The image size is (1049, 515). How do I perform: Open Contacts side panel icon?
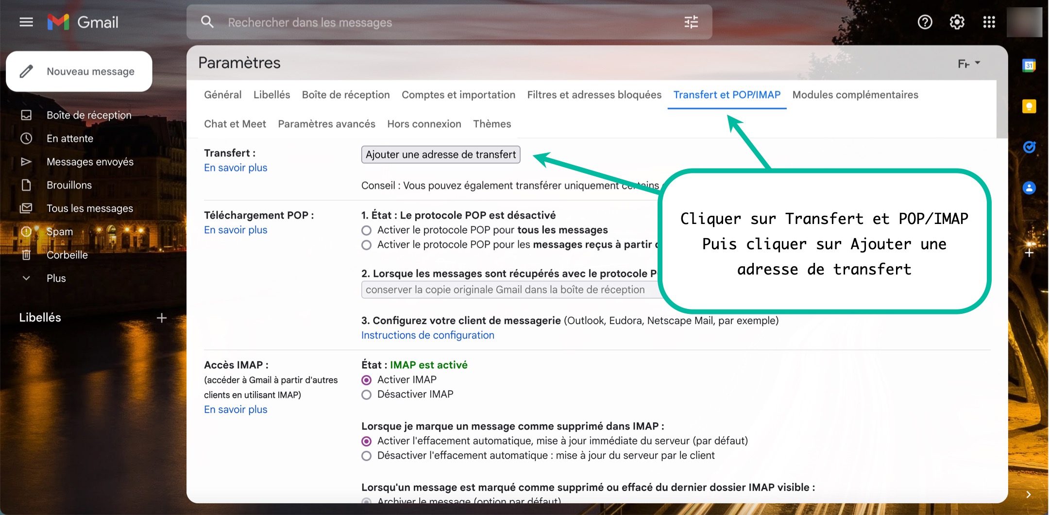tap(1029, 188)
